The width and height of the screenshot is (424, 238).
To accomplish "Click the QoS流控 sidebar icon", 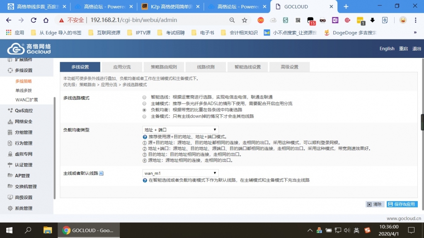I will pos(10,111).
